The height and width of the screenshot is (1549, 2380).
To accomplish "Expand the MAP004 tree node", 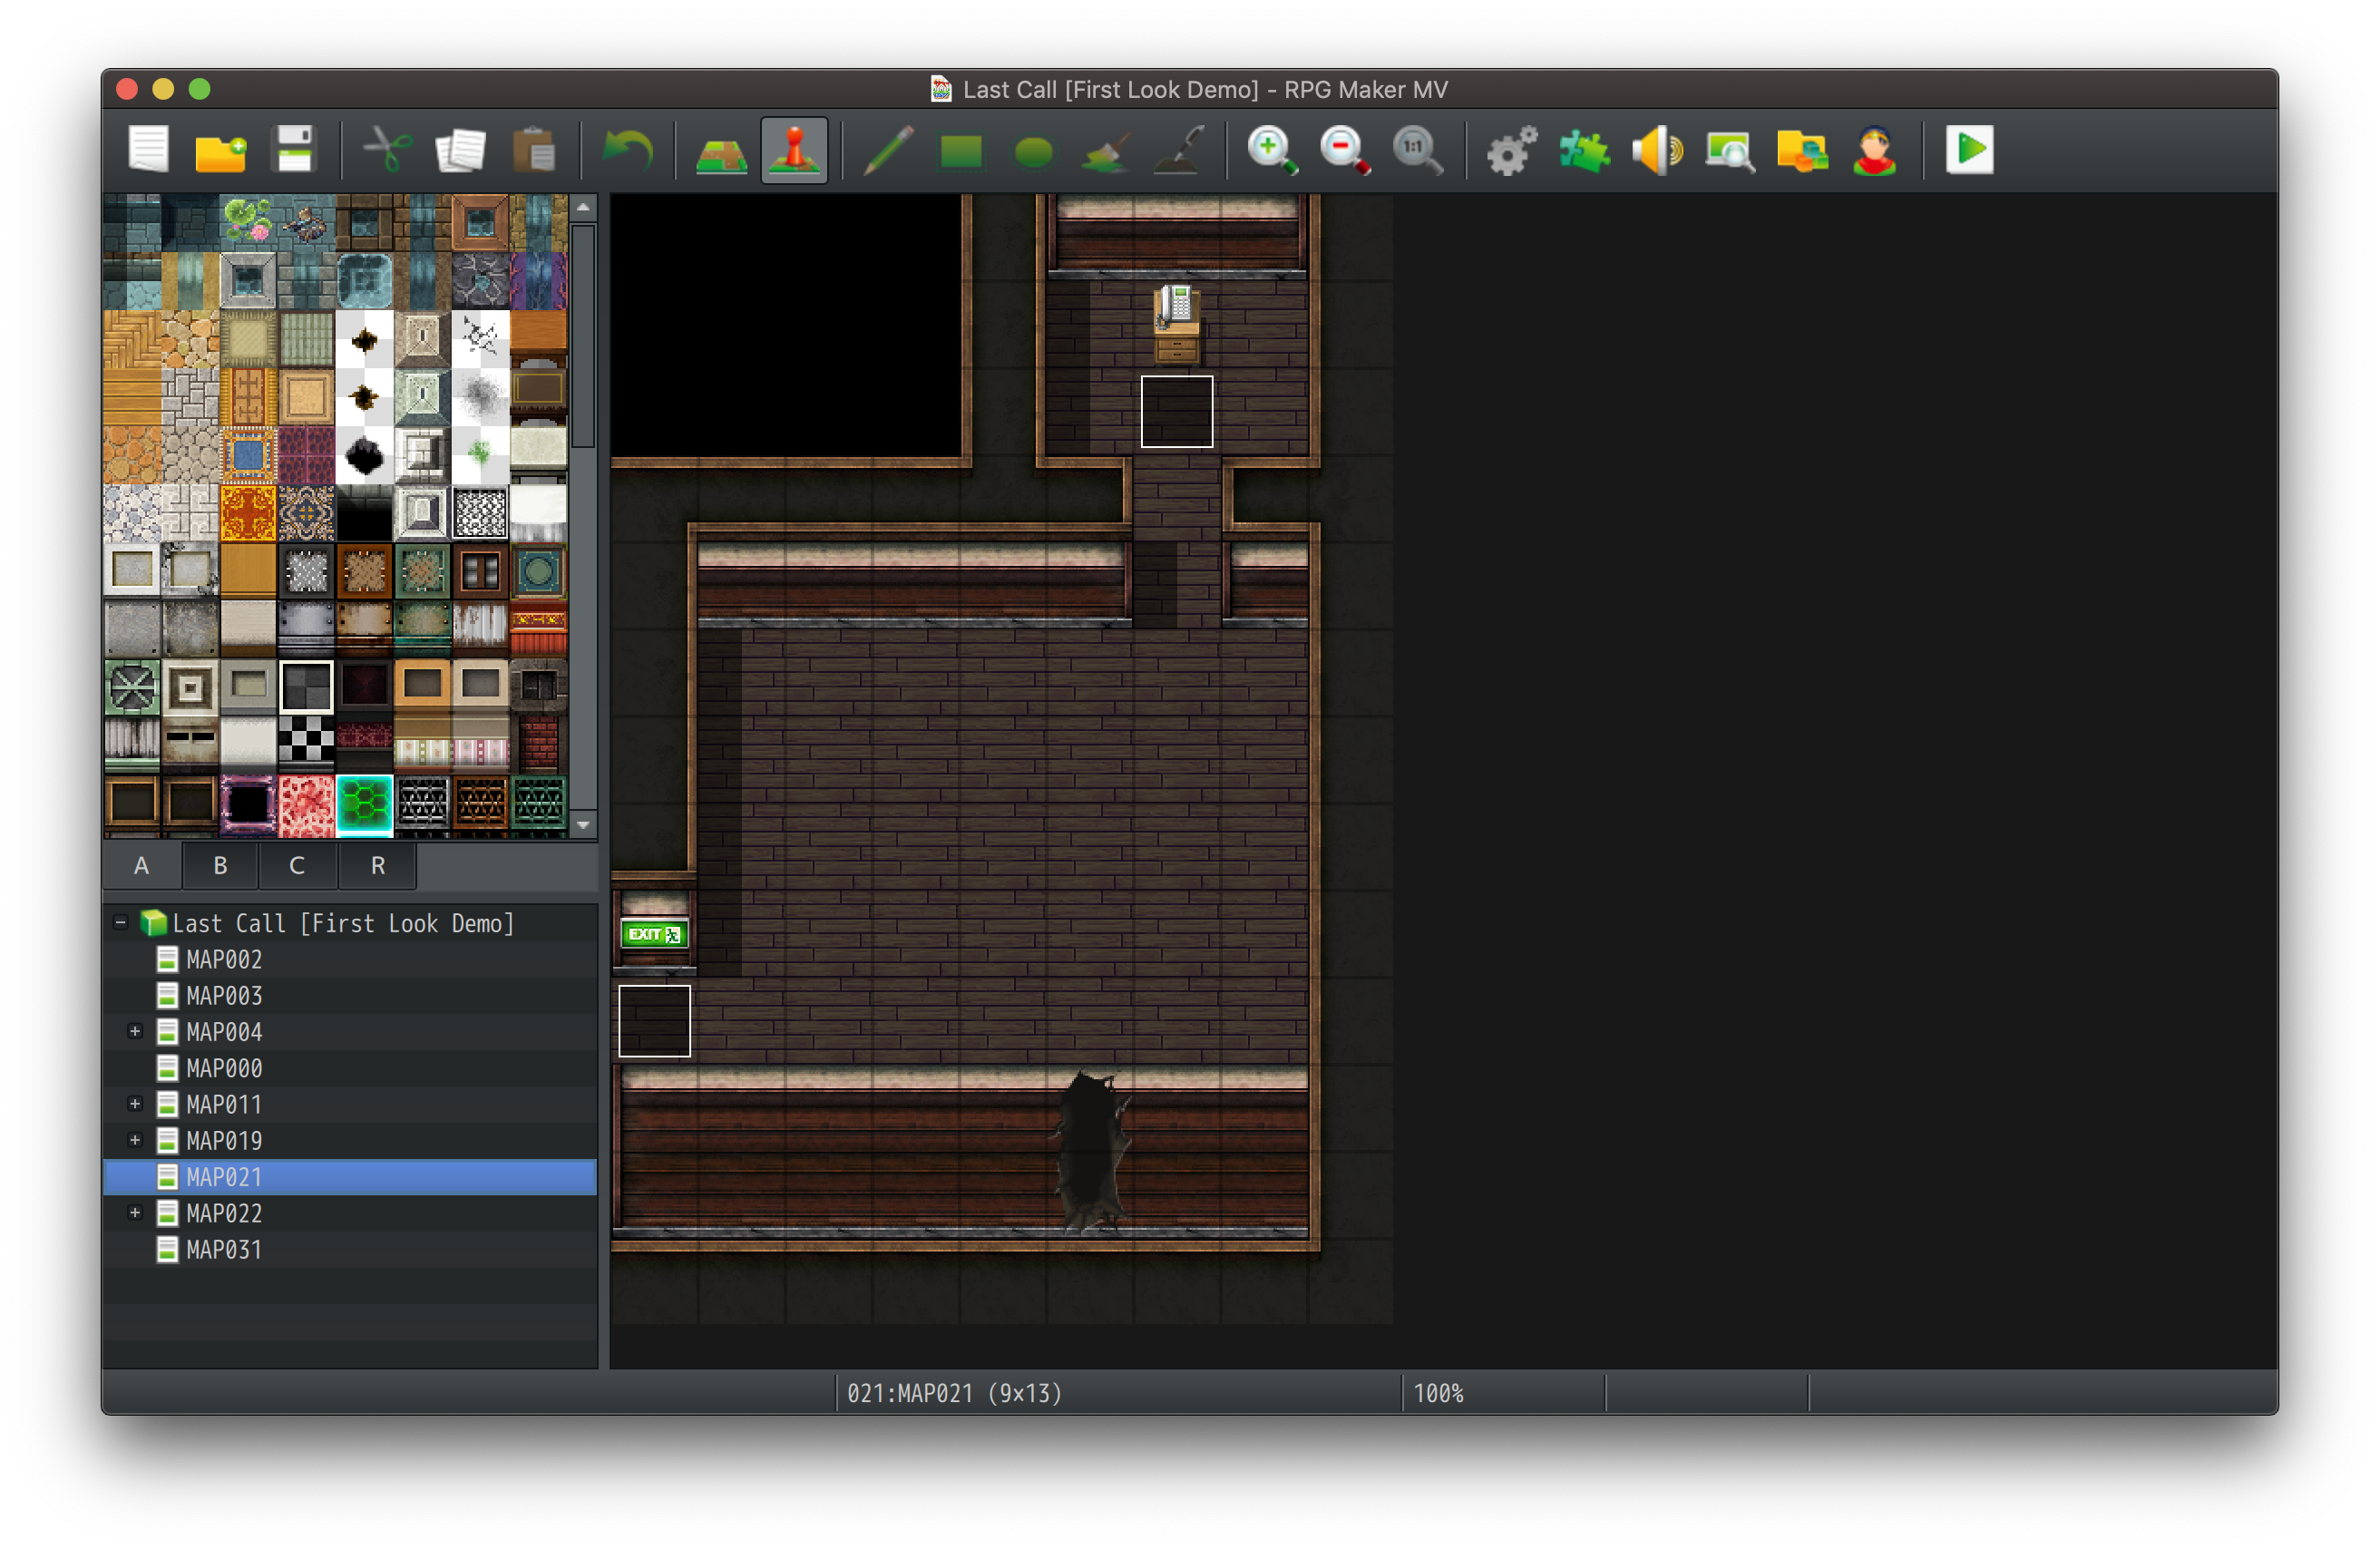I will coord(135,1031).
